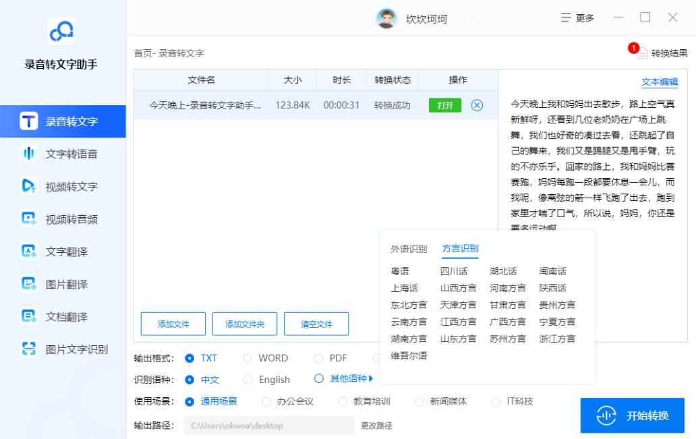Click the 文字翻译 sidebar icon

(28, 252)
